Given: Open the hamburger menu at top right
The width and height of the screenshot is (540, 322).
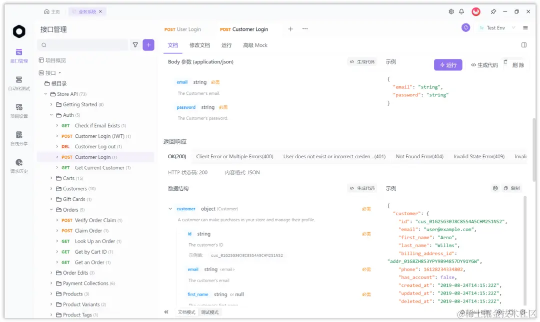Looking at the screenshot, I should 525,28.
